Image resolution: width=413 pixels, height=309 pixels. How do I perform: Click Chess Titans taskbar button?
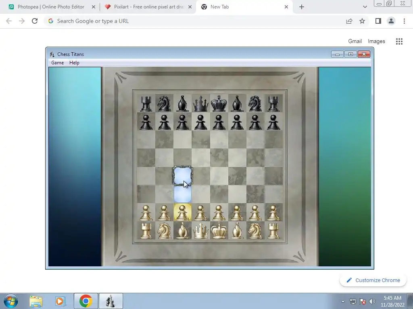(111, 301)
